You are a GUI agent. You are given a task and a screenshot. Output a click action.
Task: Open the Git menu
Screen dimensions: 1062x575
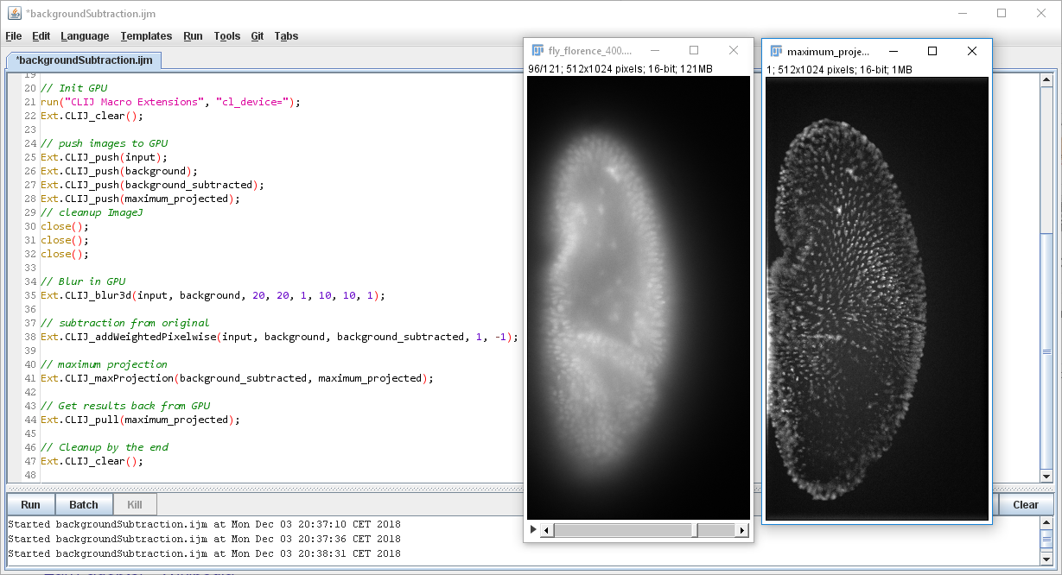(257, 36)
